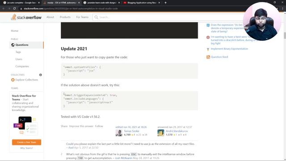Click the Share answer link

coord(64,126)
